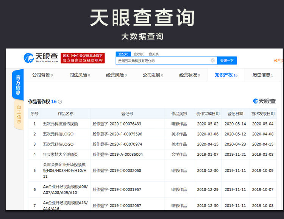284x219 pixels.
Task: Clear the search box with the X icon
Action: tap(213, 61)
